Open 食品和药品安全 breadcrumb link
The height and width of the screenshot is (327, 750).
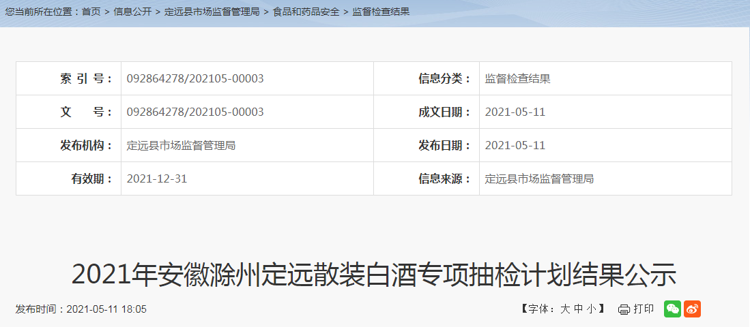click(x=306, y=12)
